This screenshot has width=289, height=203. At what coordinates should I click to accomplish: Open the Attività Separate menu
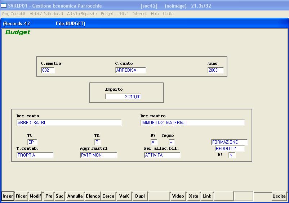click(82, 14)
